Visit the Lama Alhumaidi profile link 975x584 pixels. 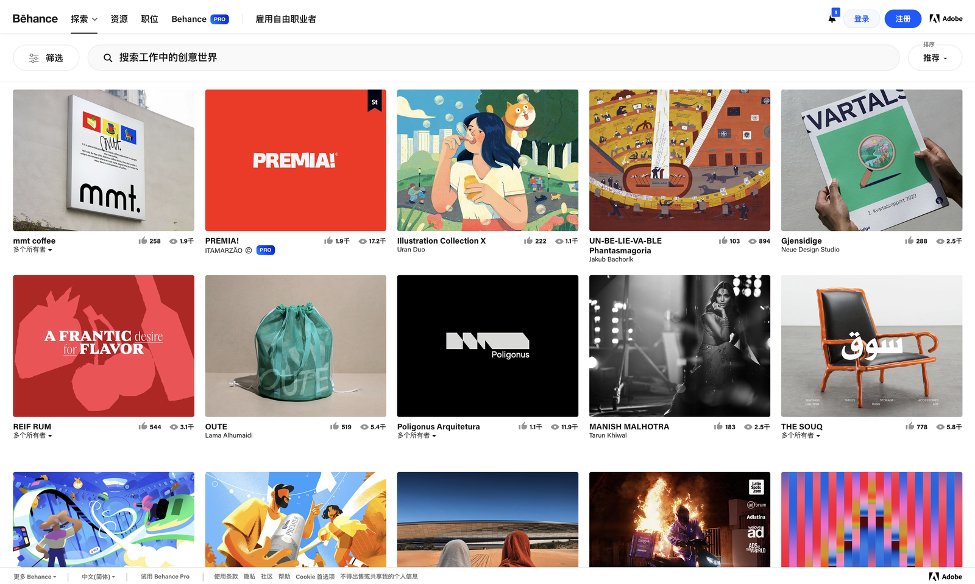(229, 435)
